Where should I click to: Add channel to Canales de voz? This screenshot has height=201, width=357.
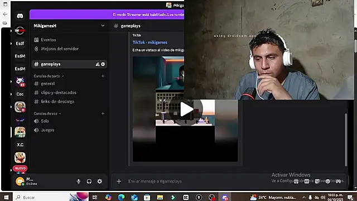pyautogui.click(x=103, y=113)
